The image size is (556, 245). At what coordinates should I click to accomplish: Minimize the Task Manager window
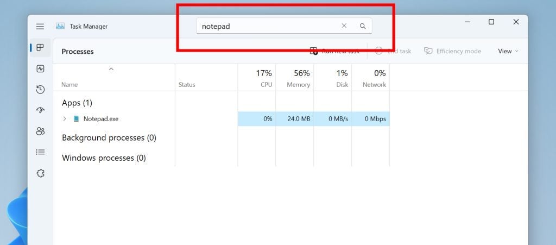click(x=467, y=22)
